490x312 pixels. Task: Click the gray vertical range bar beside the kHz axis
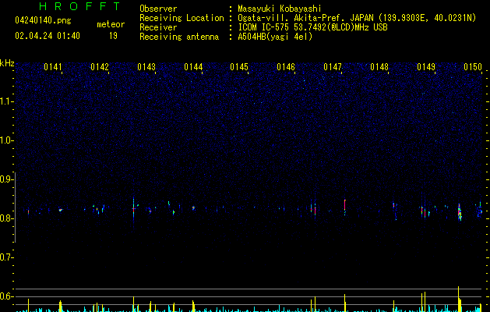coord(16,207)
